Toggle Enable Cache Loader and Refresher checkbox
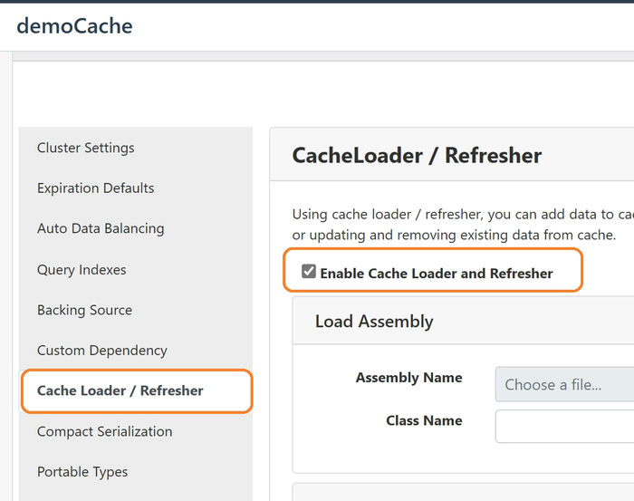The width and height of the screenshot is (634, 501). click(x=309, y=271)
